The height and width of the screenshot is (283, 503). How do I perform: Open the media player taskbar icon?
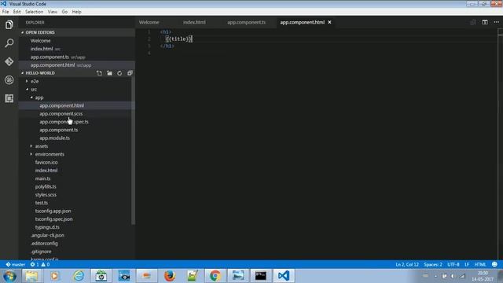54,276
